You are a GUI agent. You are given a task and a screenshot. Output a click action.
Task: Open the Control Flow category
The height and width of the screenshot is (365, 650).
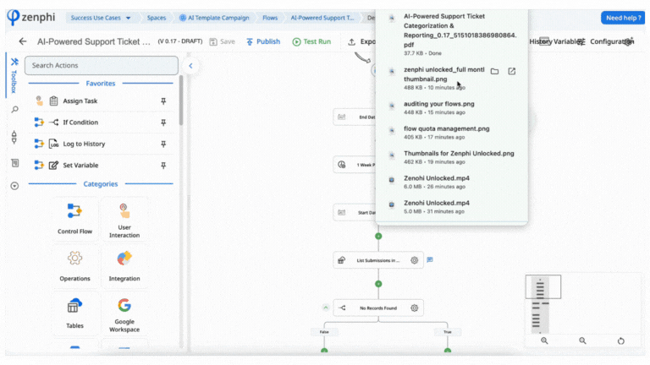point(75,219)
